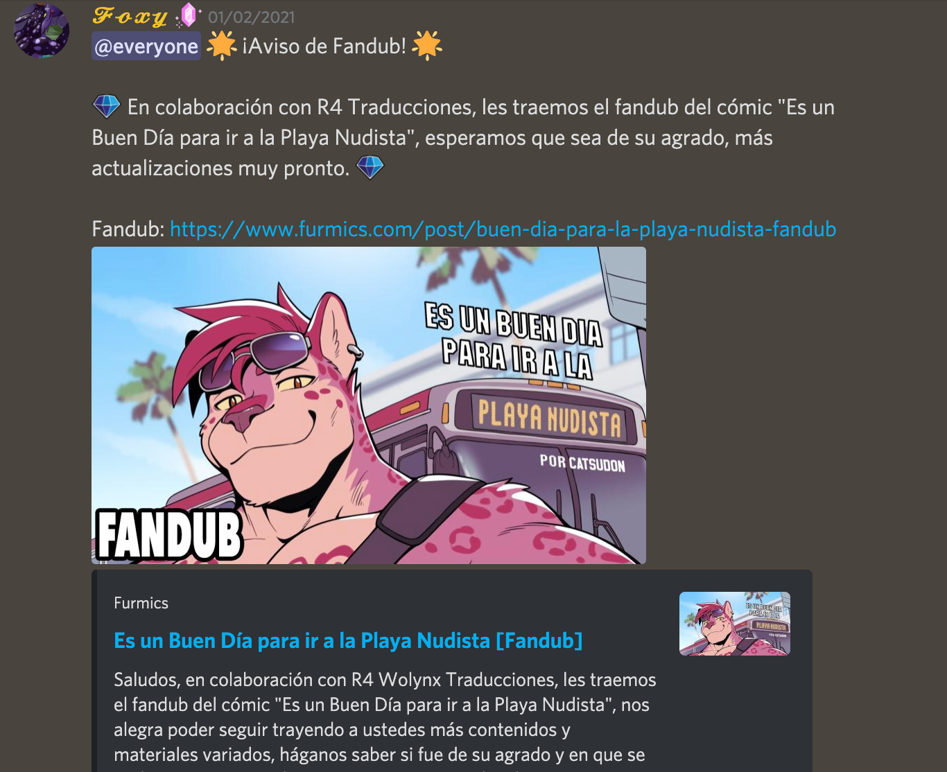The image size is (947, 772).
Task: Click the Furmics provider name in embed
Action: 141,603
